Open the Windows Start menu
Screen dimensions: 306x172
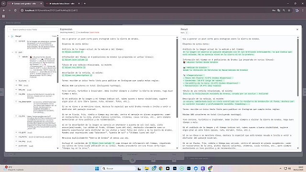97,169
